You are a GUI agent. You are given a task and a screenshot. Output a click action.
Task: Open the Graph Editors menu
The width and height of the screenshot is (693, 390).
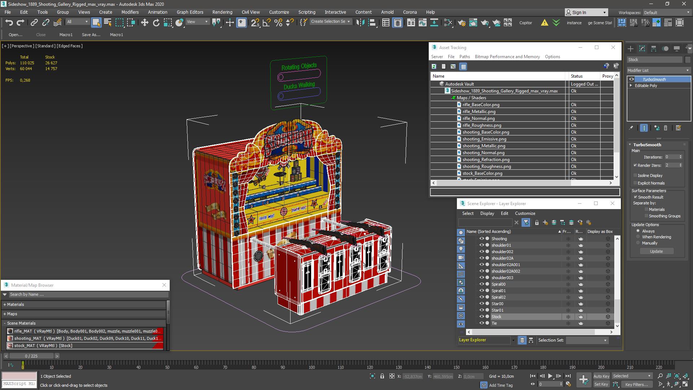pos(190,12)
